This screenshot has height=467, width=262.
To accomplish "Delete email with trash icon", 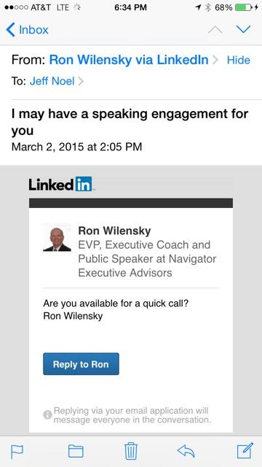I will tap(131, 451).
